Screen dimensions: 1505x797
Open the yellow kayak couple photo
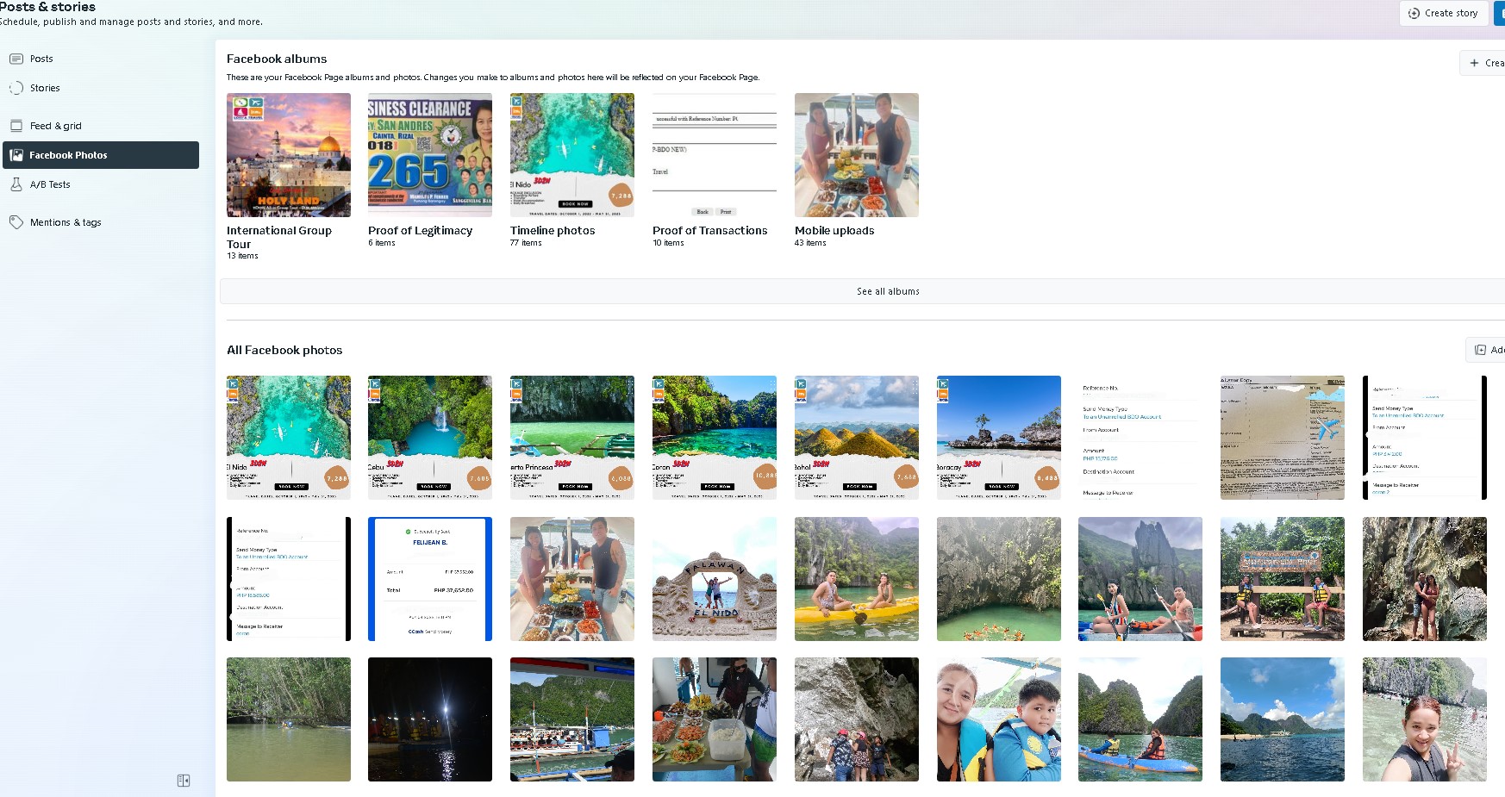[857, 579]
